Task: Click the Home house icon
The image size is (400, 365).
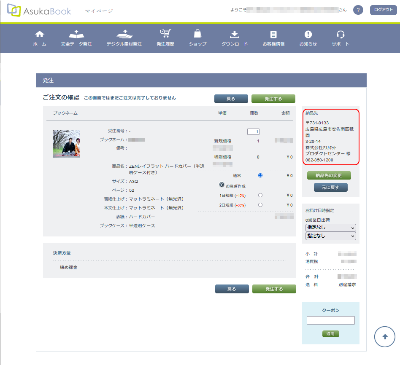Action: 39,35
